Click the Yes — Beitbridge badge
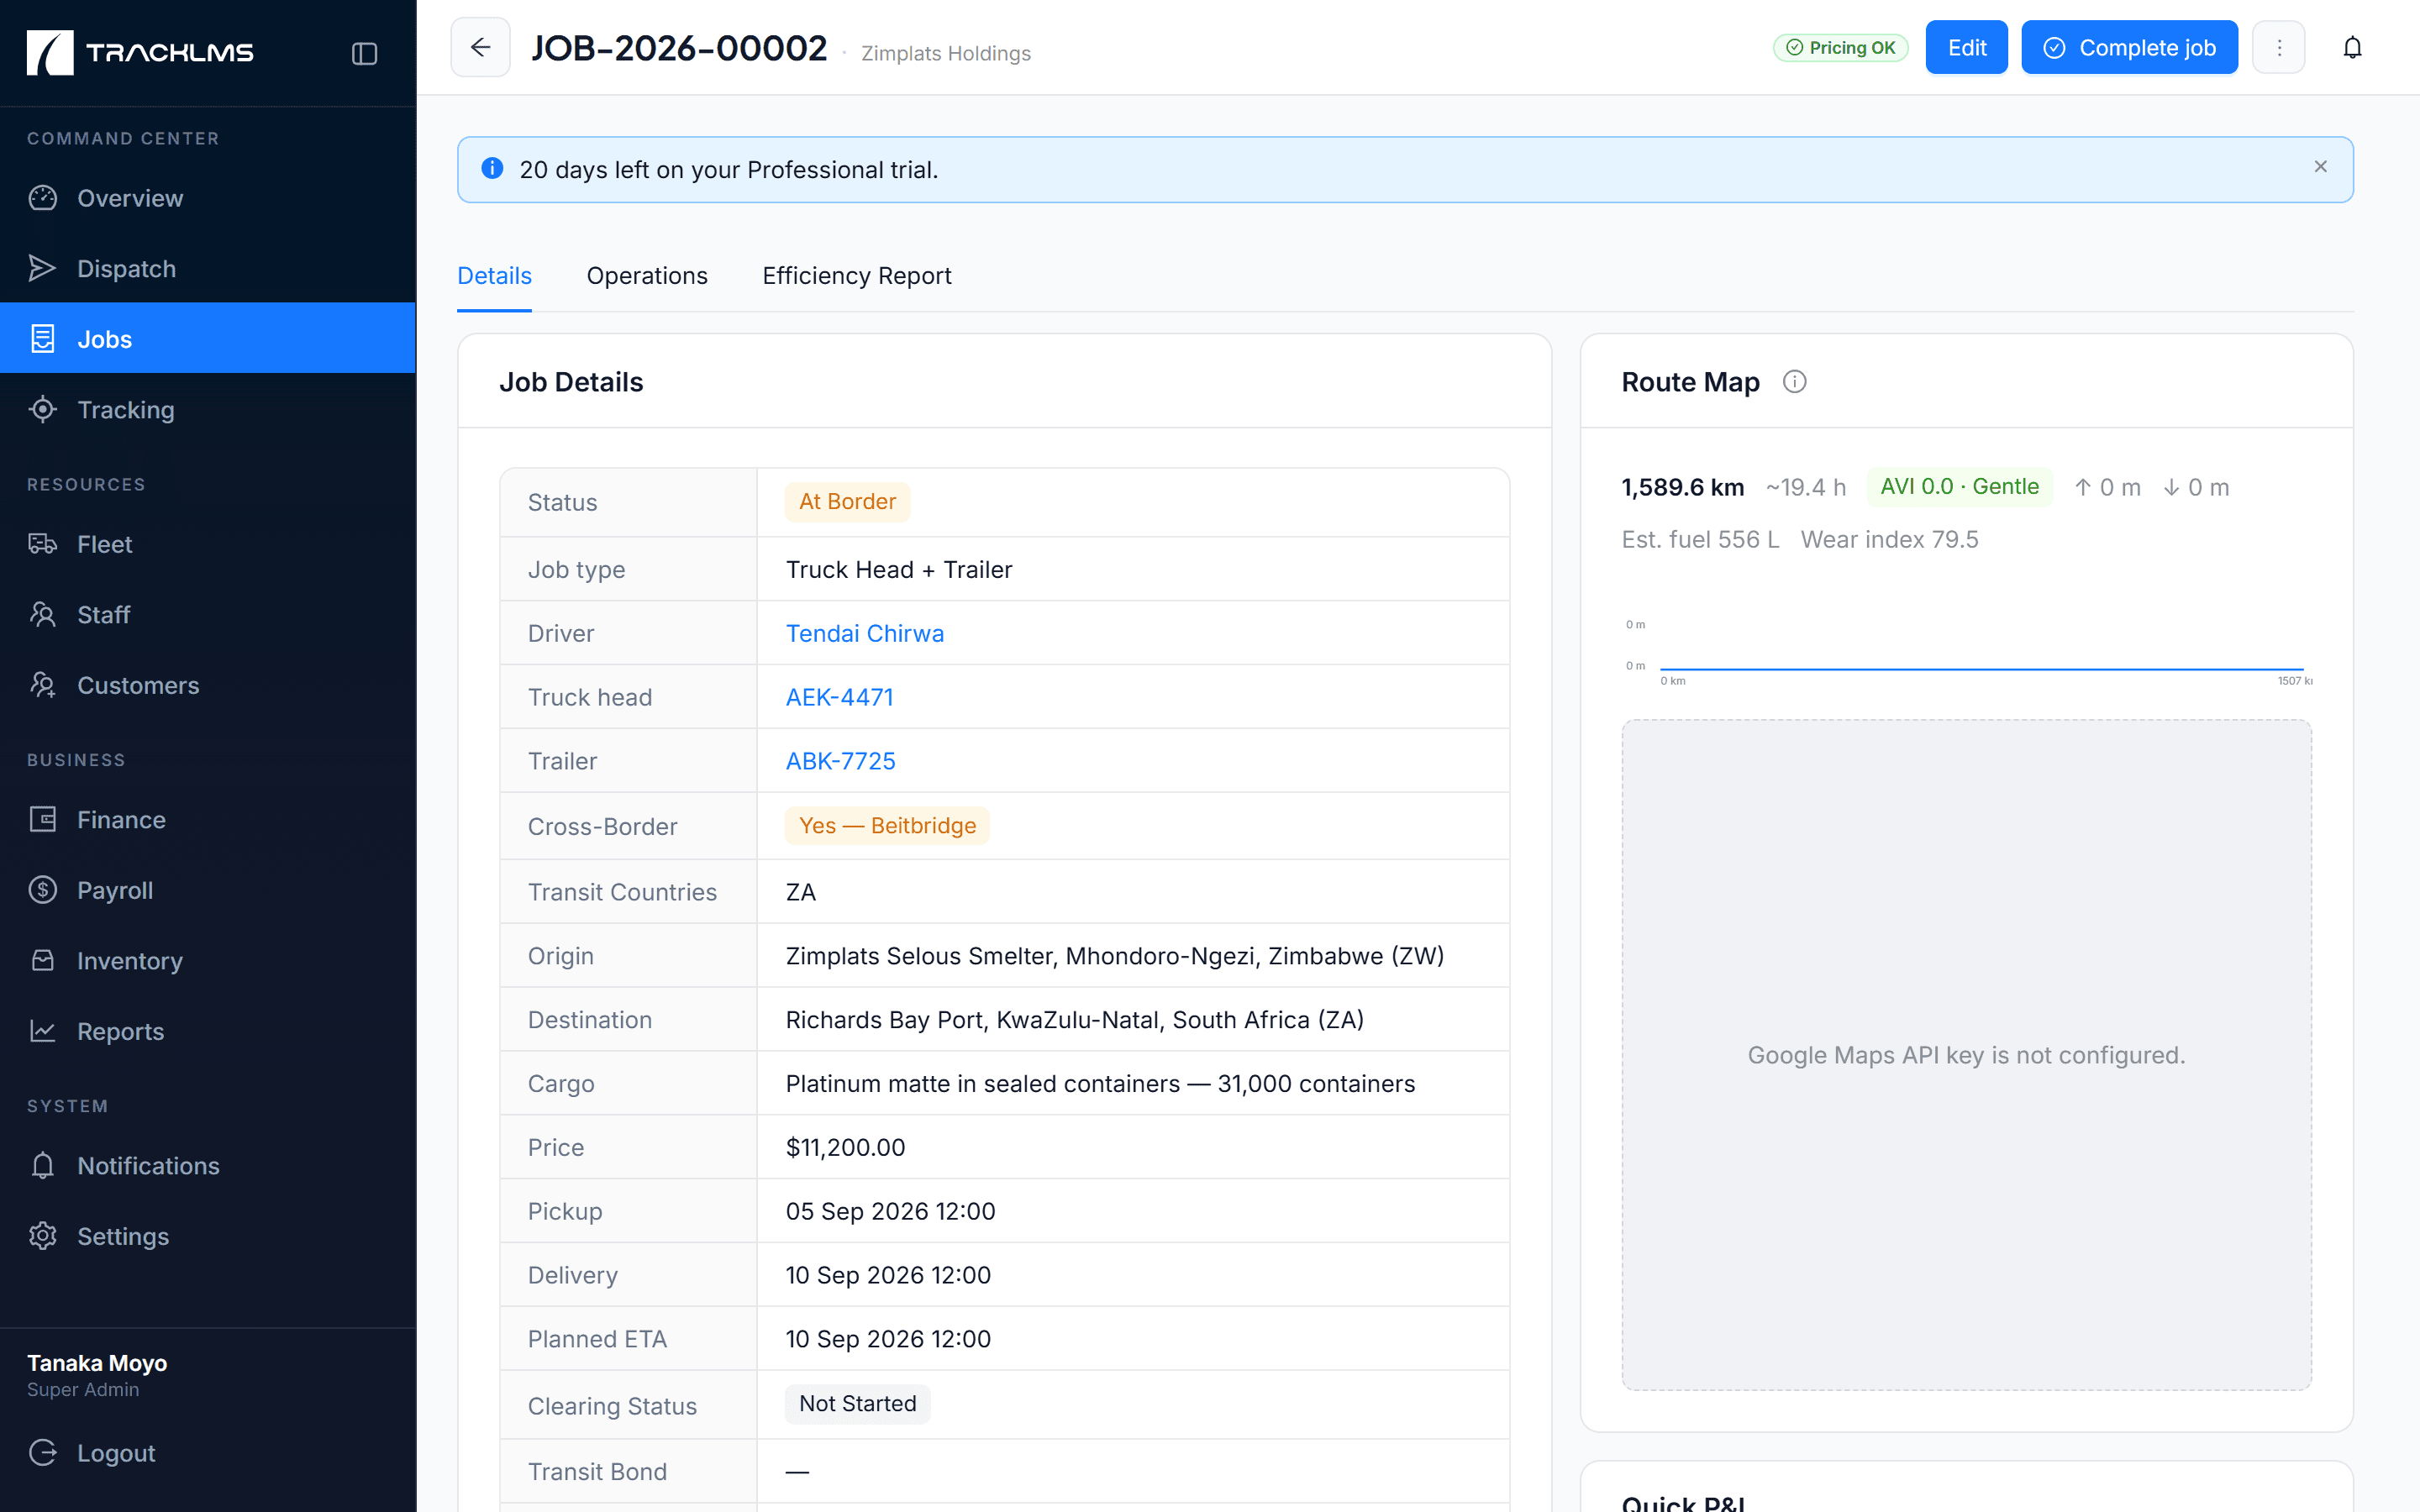The image size is (2420, 1512). pyautogui.click(x=887, y=826)
